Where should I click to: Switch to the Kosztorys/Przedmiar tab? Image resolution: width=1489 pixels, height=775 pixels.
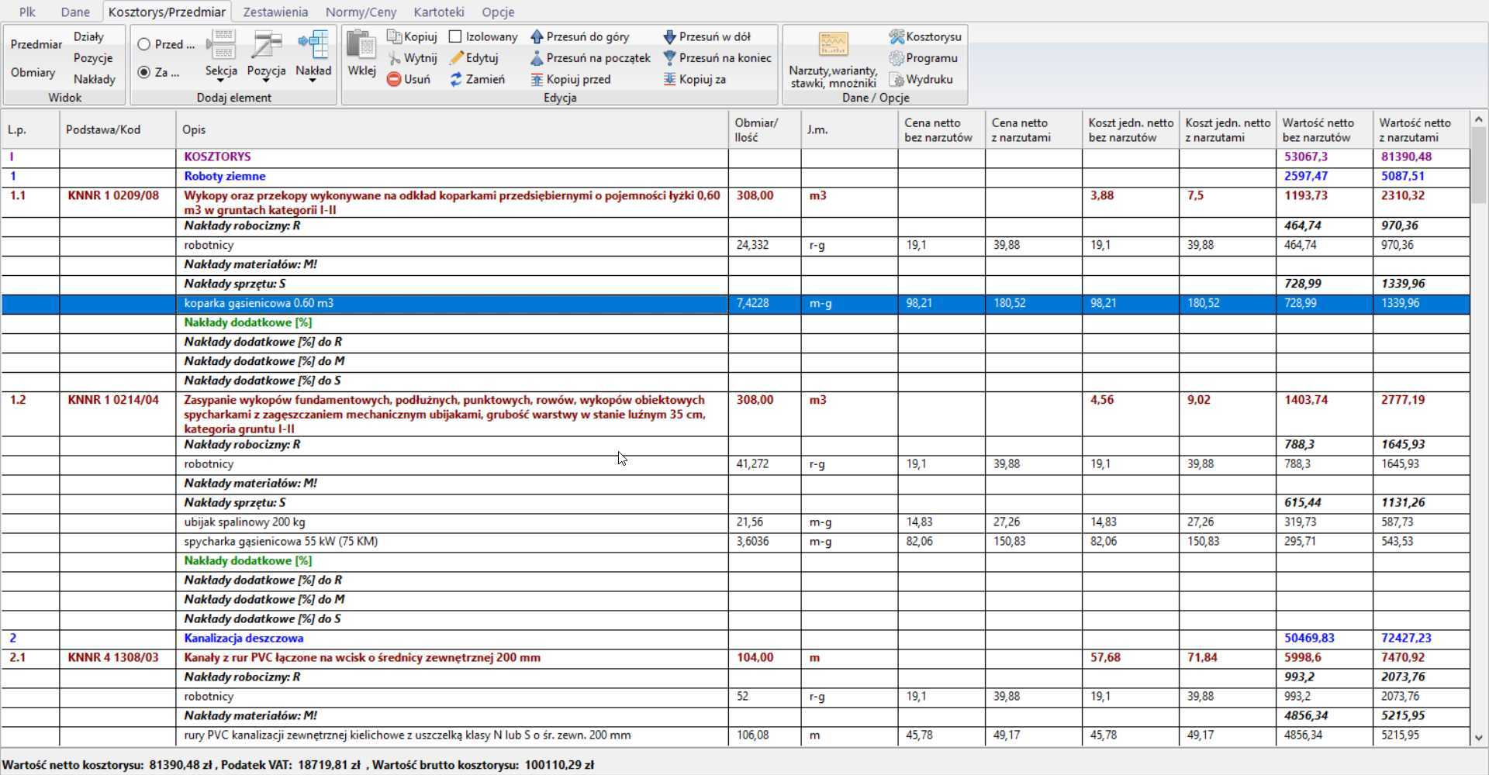pyautogui.click(x=167, y=12)
